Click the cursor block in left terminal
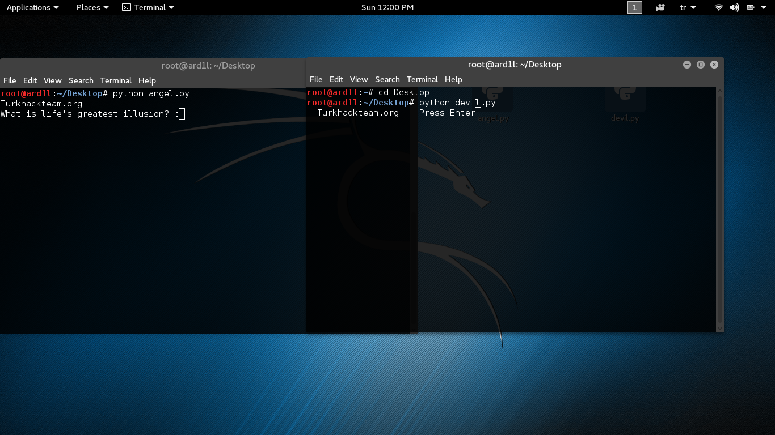 (x=182, y=114)
